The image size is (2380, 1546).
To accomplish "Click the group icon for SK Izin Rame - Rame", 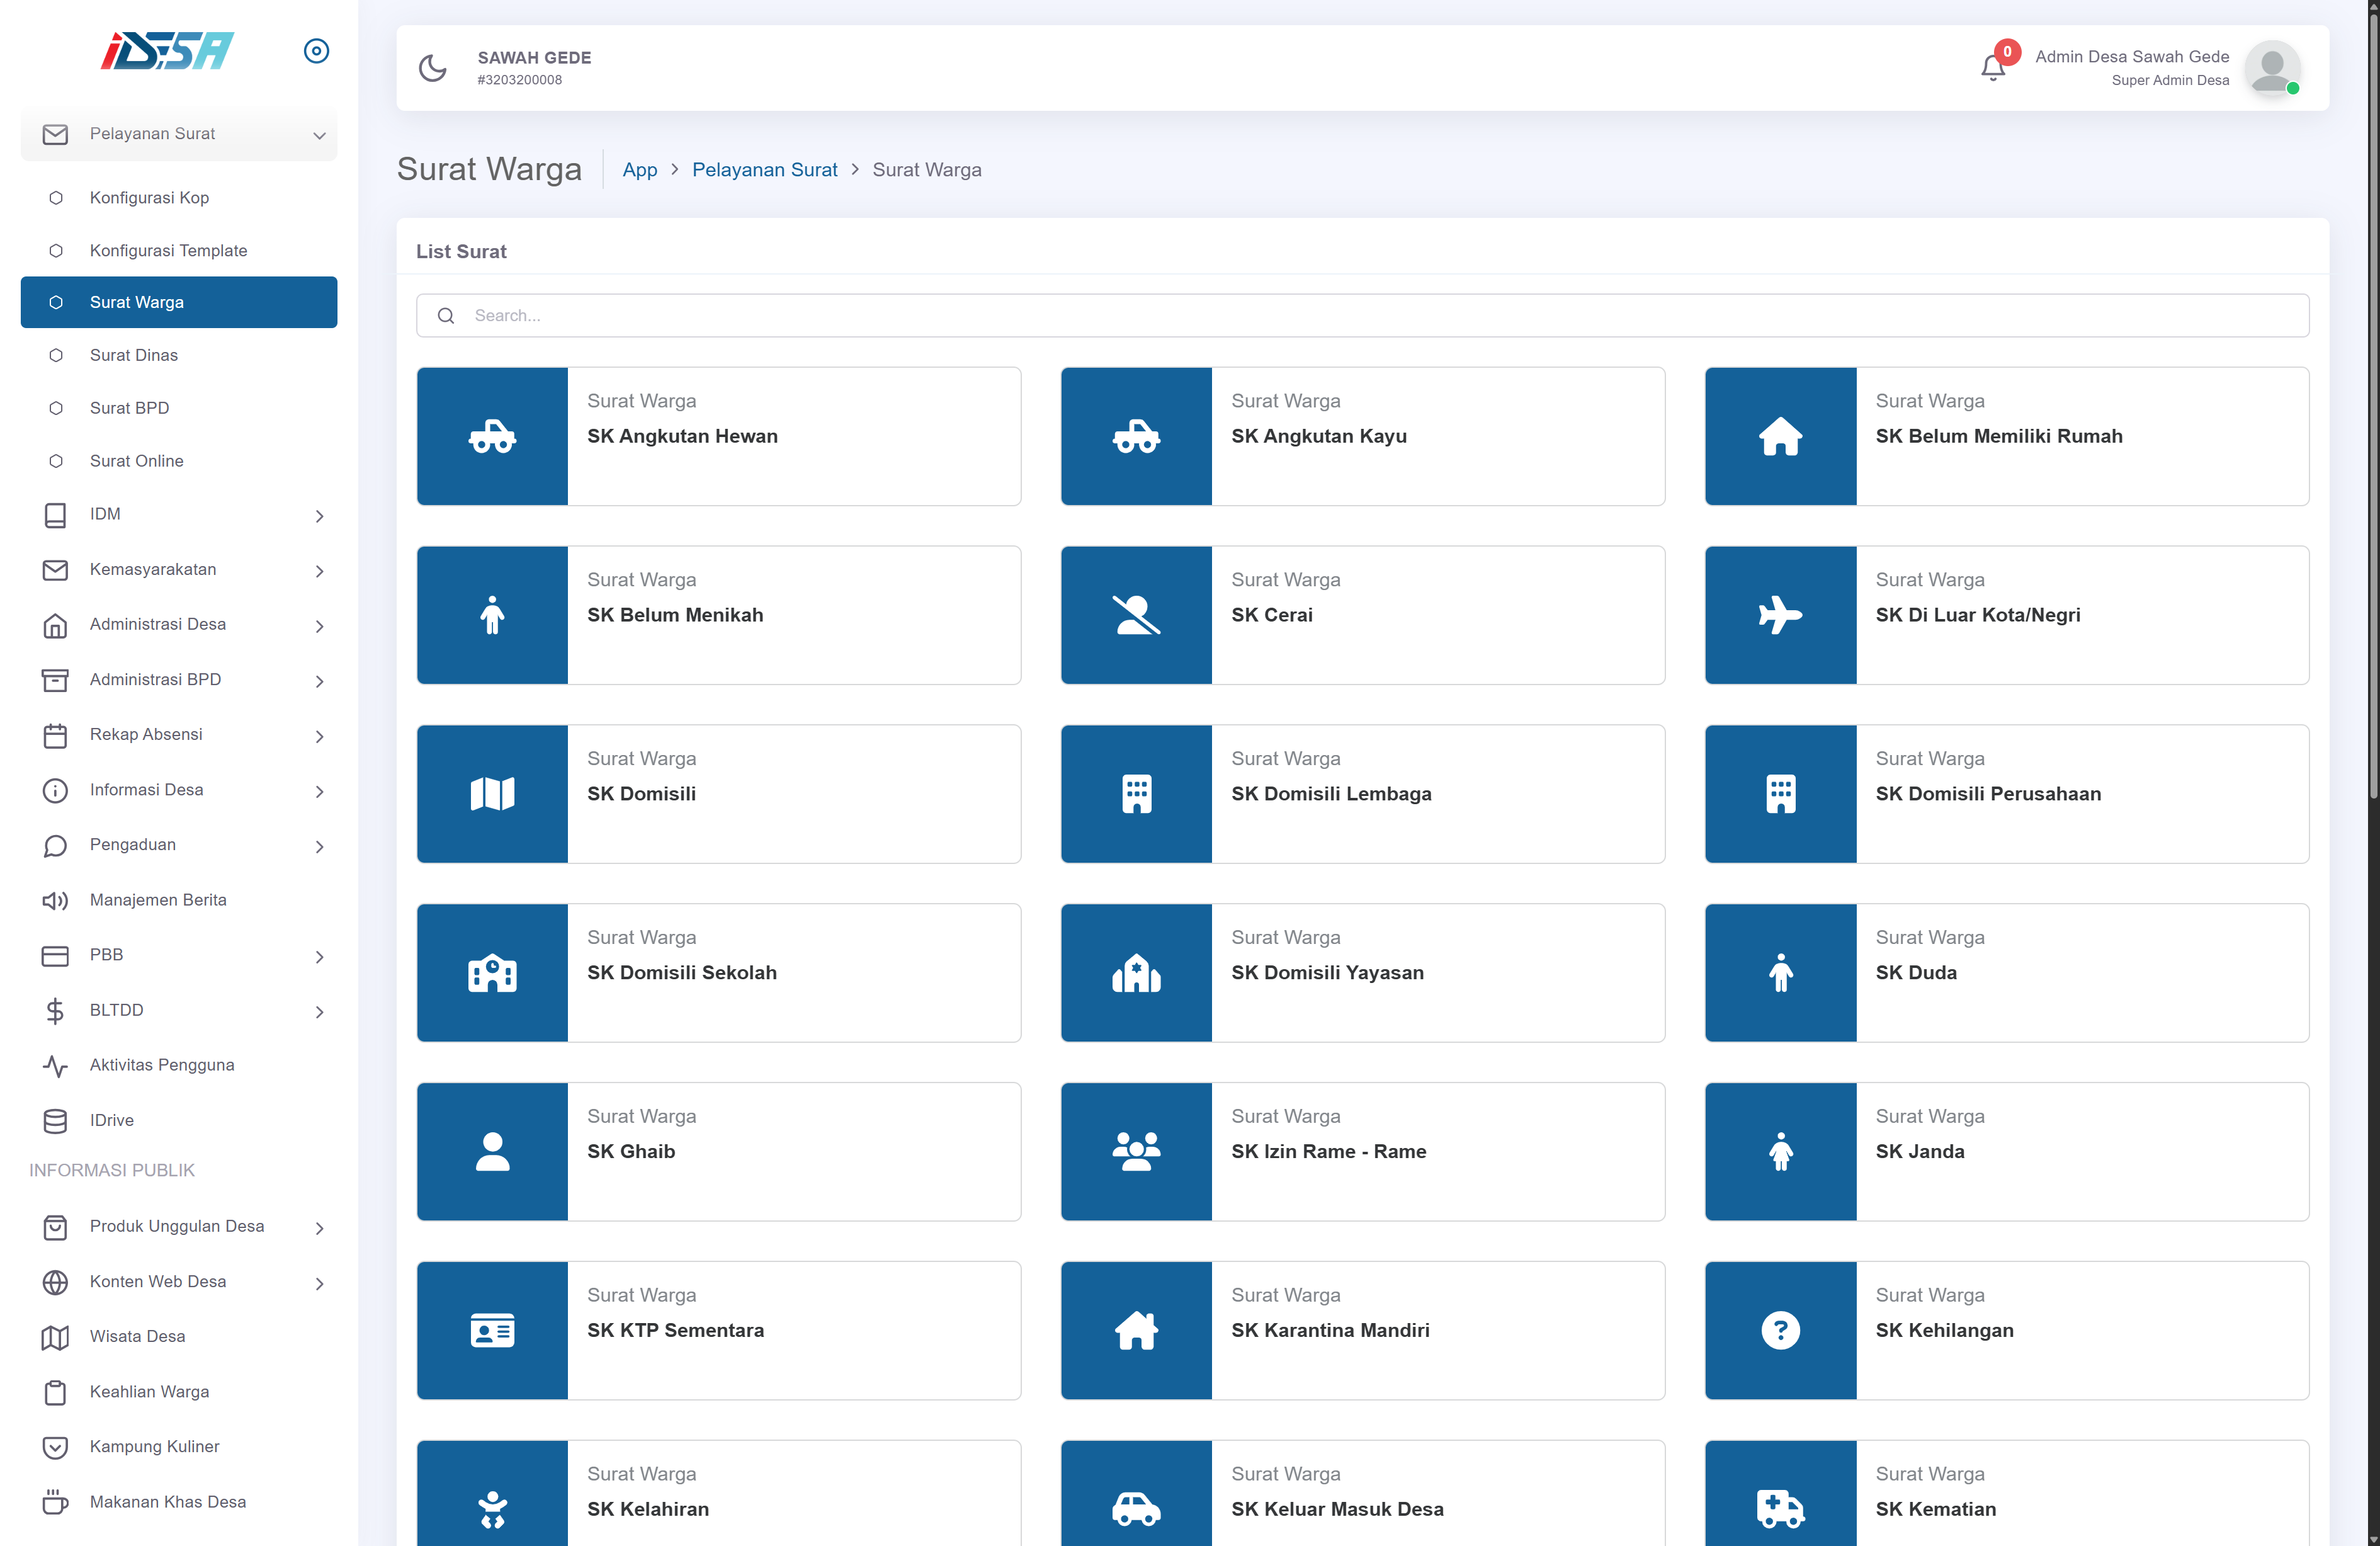I will coord(1136,1151).
